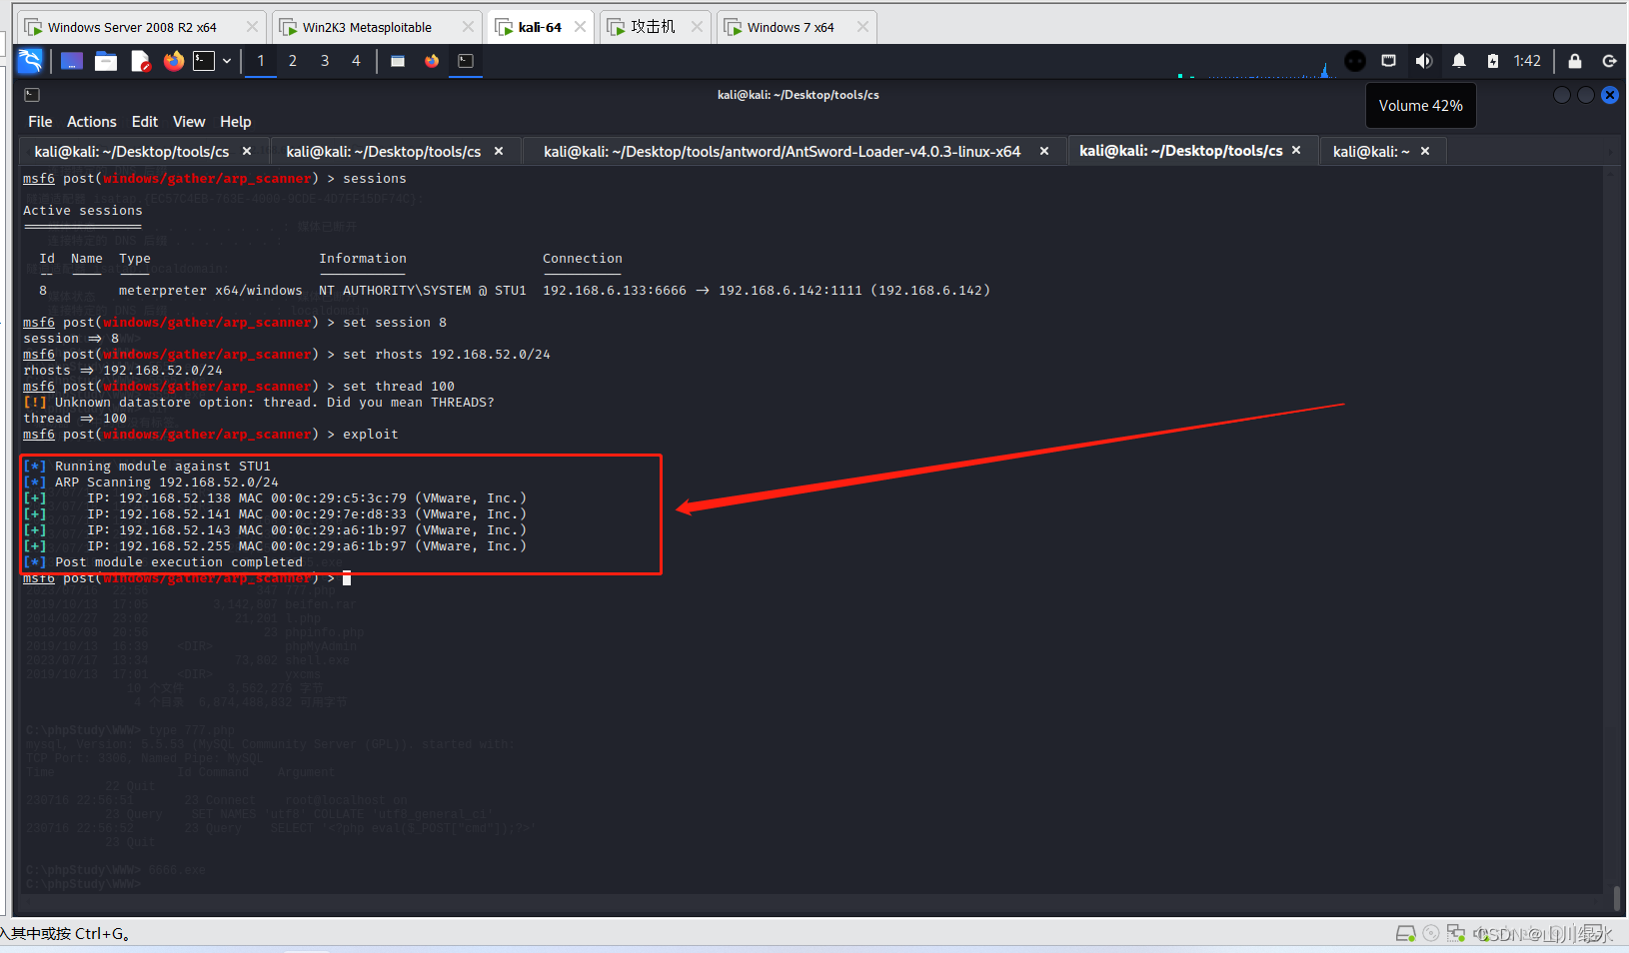Viewport: 1629px width, 953px height.
Task: Switch to workspace 4
Action: 356,61
